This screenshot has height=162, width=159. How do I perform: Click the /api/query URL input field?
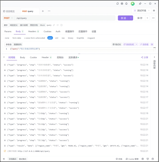(65, 18)
